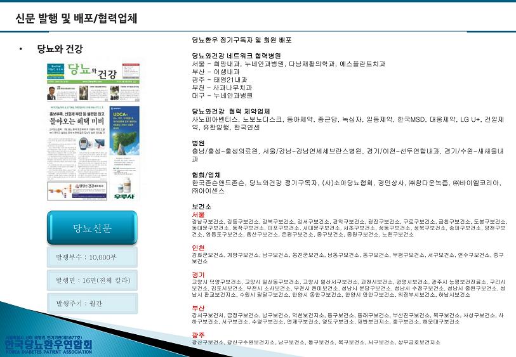The height and width of the screenshot is (357, 516).
Task: Click the 당뇨와건강 네트워크 협력병원 heading
Action: coord(237,56)
